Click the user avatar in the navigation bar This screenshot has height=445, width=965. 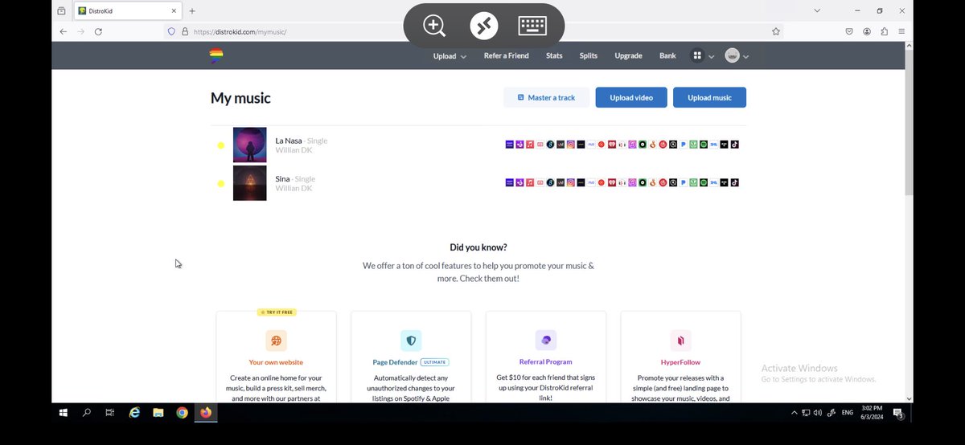(x=732, y=56)
